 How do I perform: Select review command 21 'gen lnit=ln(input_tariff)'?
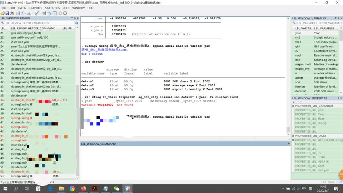[x=38, y=33]
